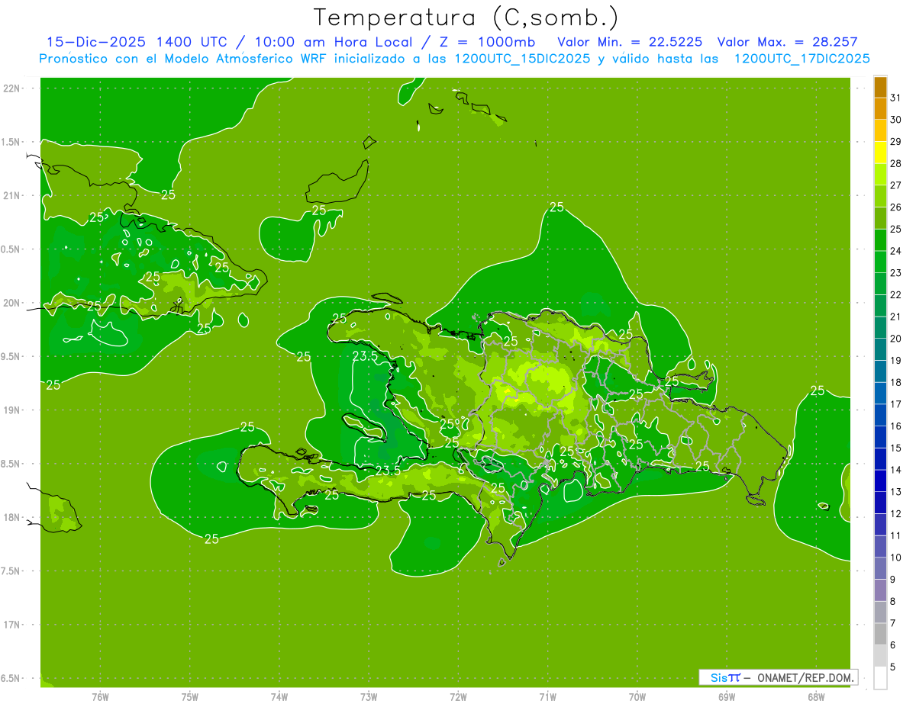The height and width of the screenshot is (707, 916).
Task: Click the '73W' longitude axis label
Action: (x=369, y=696)
